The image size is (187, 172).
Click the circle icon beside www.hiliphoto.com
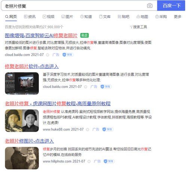[x=89, y=162]
